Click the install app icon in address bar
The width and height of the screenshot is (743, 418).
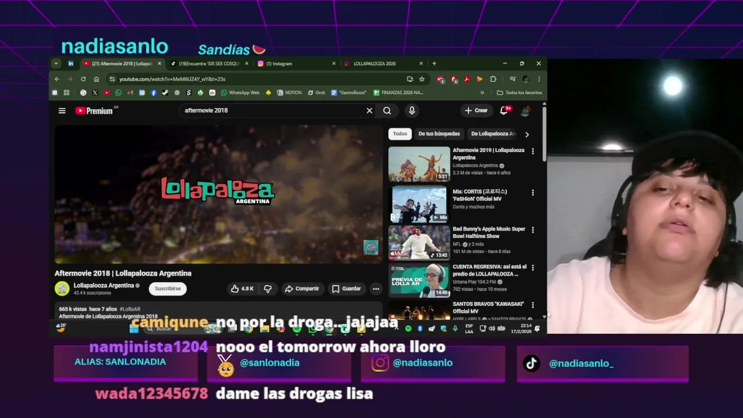click(410, 79)
